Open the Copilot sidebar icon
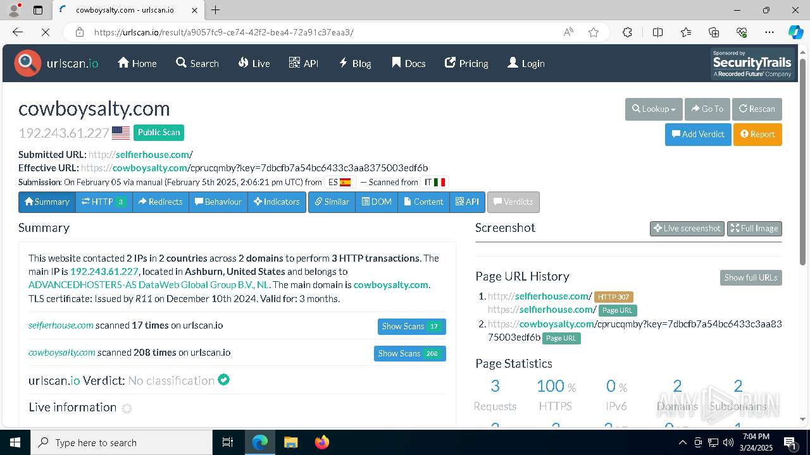This screenshot has height=455, width=810. 795,32
